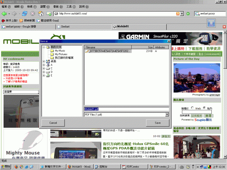This screenshot has width=227, height=170.
Task: Expand drive C tree node
Action: [x=44, y=68]
